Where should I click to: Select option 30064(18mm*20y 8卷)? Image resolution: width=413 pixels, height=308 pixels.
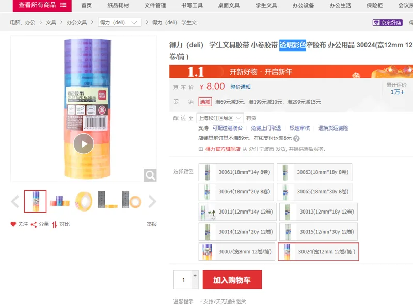[236, 192]
